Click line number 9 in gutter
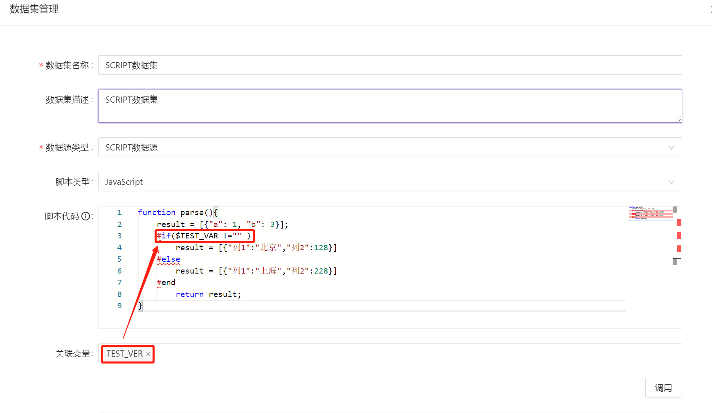 click(x=119, y=306)
